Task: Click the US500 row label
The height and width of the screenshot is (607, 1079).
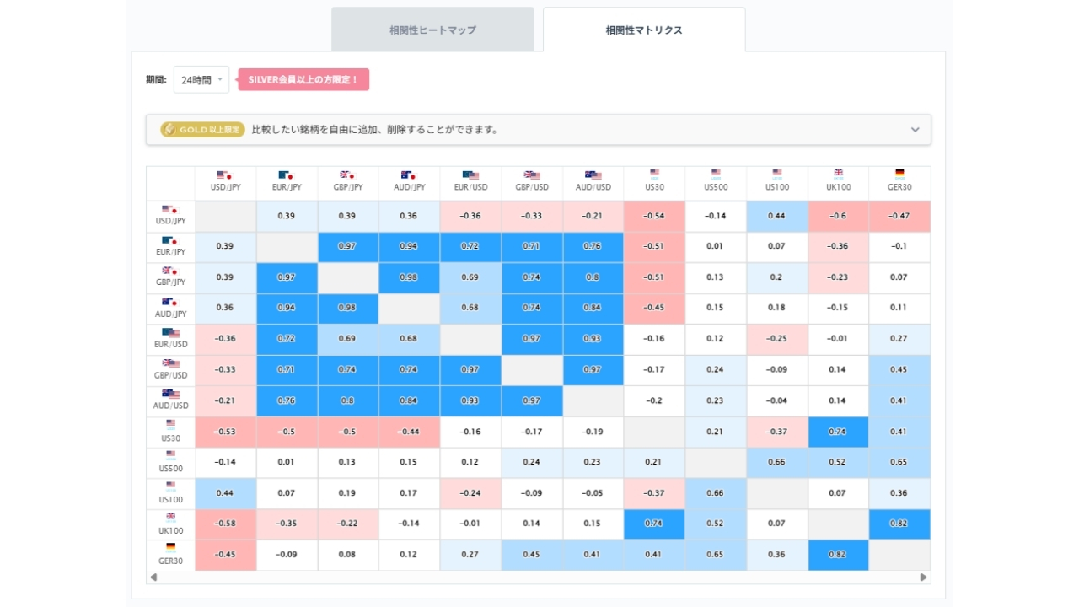Action: pyautogui.click(x=171, y=468)
